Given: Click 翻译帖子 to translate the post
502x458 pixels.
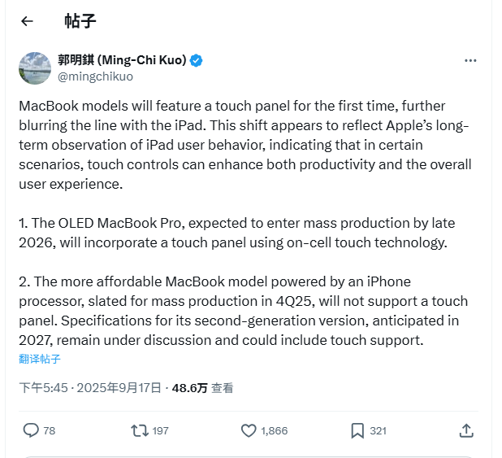Looking at the screenshot, I should pos(40,359).
